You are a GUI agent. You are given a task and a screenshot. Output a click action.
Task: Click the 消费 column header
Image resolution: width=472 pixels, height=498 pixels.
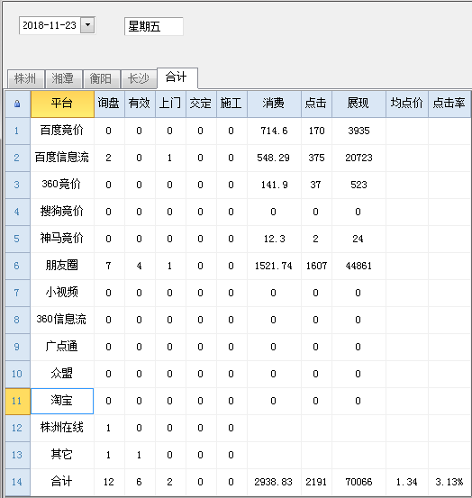tap(274, 104)
